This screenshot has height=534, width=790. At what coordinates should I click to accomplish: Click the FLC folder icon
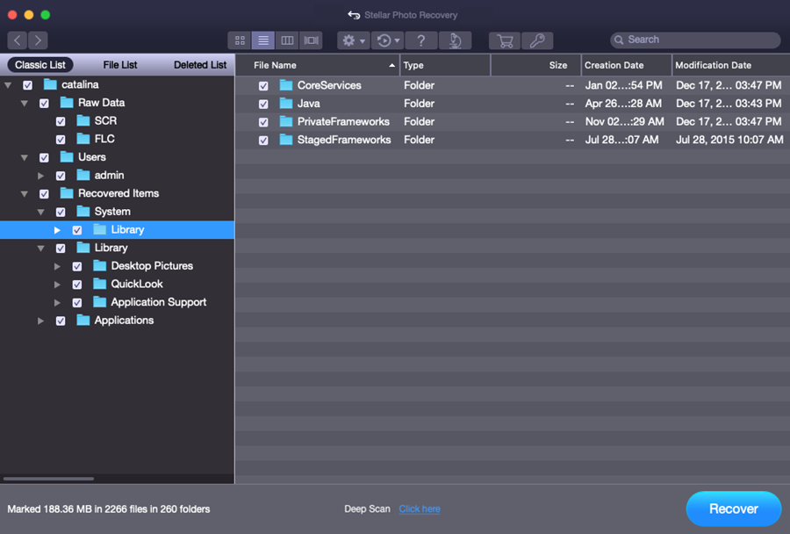(x=83, y=139)
